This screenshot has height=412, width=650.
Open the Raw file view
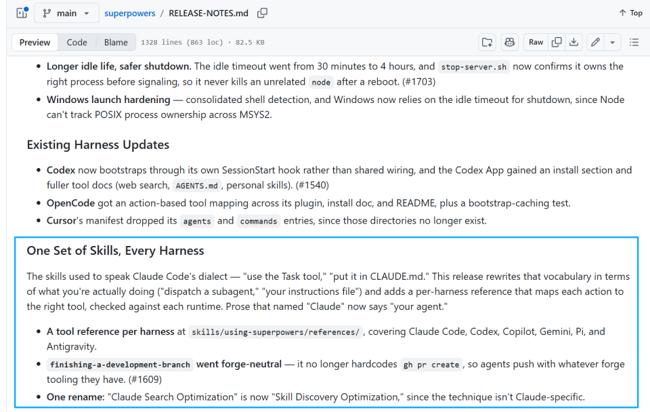coord(536,42)
